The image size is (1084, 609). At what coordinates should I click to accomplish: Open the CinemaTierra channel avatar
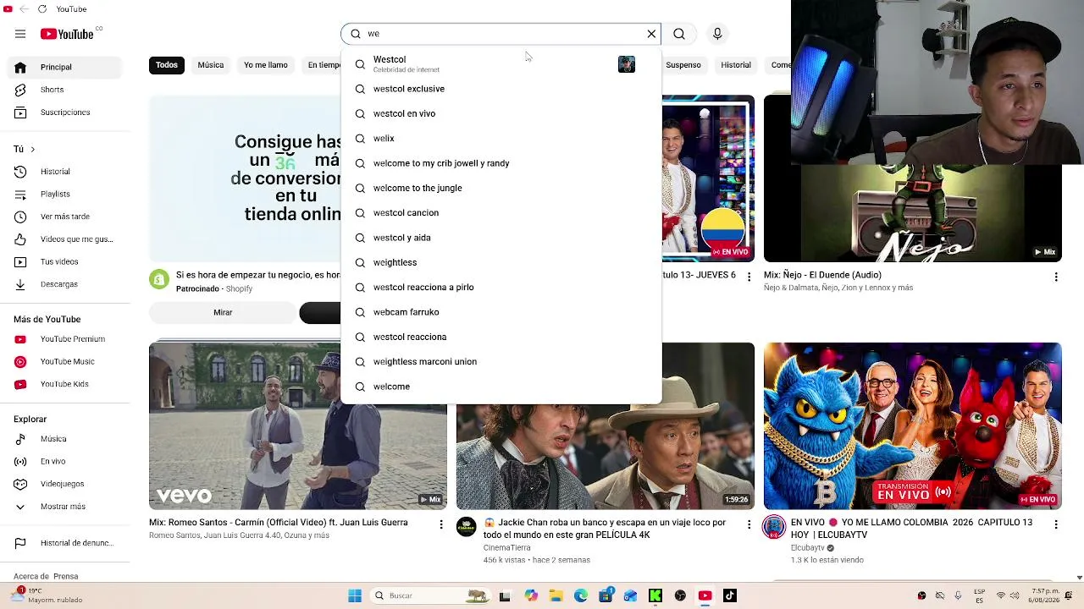(x=467, y=527)
